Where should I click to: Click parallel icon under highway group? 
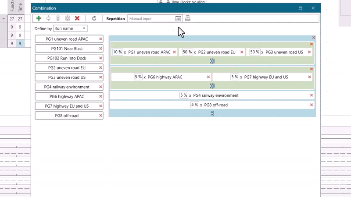(212, 86)
